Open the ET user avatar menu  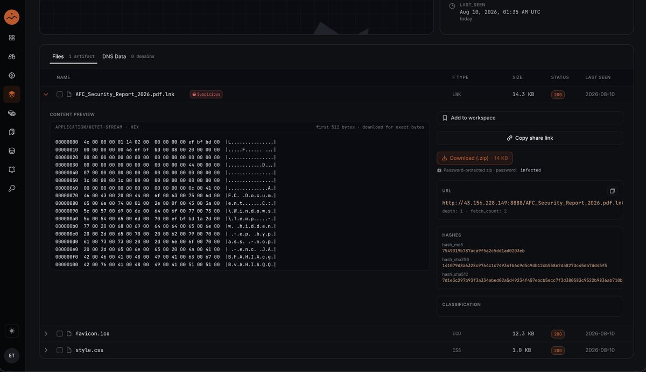click(12, 355)
